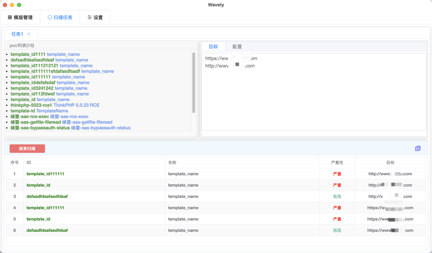Switch to the 扫描任务 tab
This screenshot has width=432, height=253.
[60, 17]
